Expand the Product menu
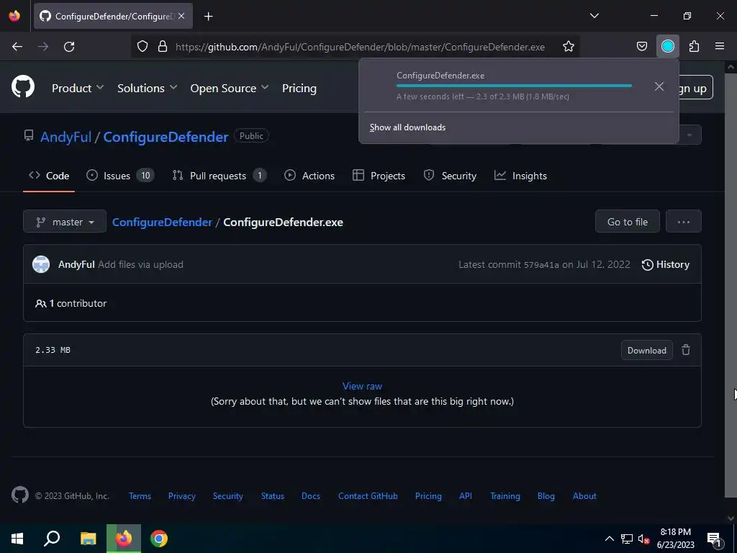This screenshot has width=737, height=553. click(x=78, y=88)
